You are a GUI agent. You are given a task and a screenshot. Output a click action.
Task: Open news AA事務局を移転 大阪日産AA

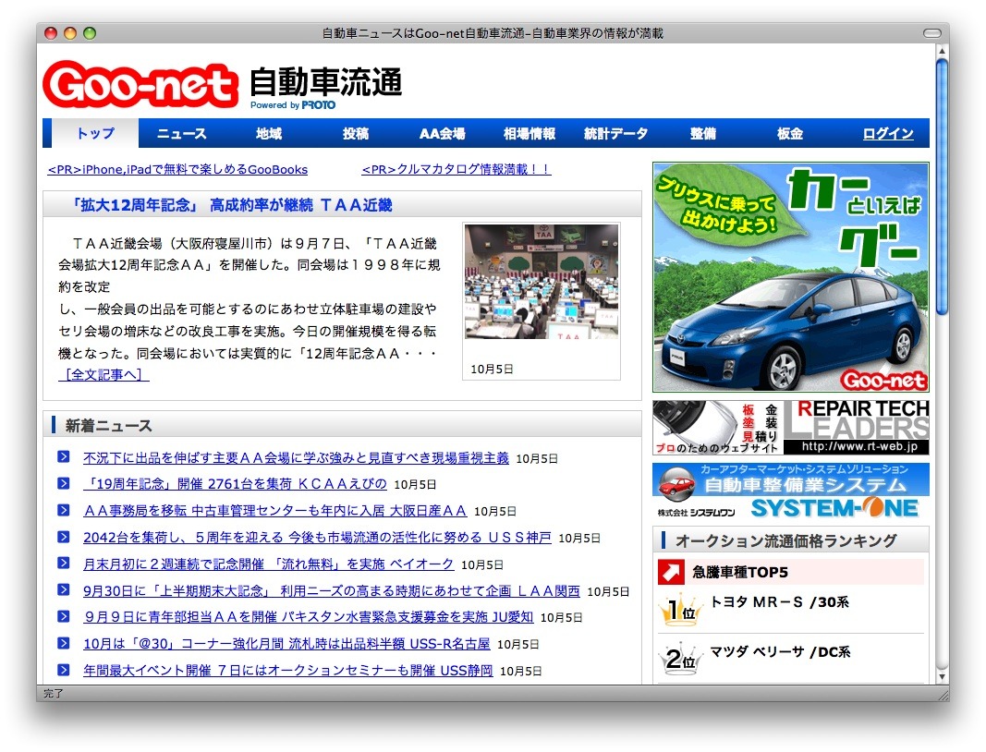click(275, 511)
